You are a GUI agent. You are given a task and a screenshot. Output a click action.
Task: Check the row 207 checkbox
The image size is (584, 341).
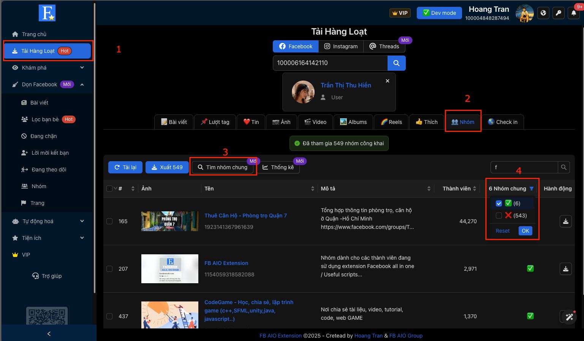coord(109,269)
